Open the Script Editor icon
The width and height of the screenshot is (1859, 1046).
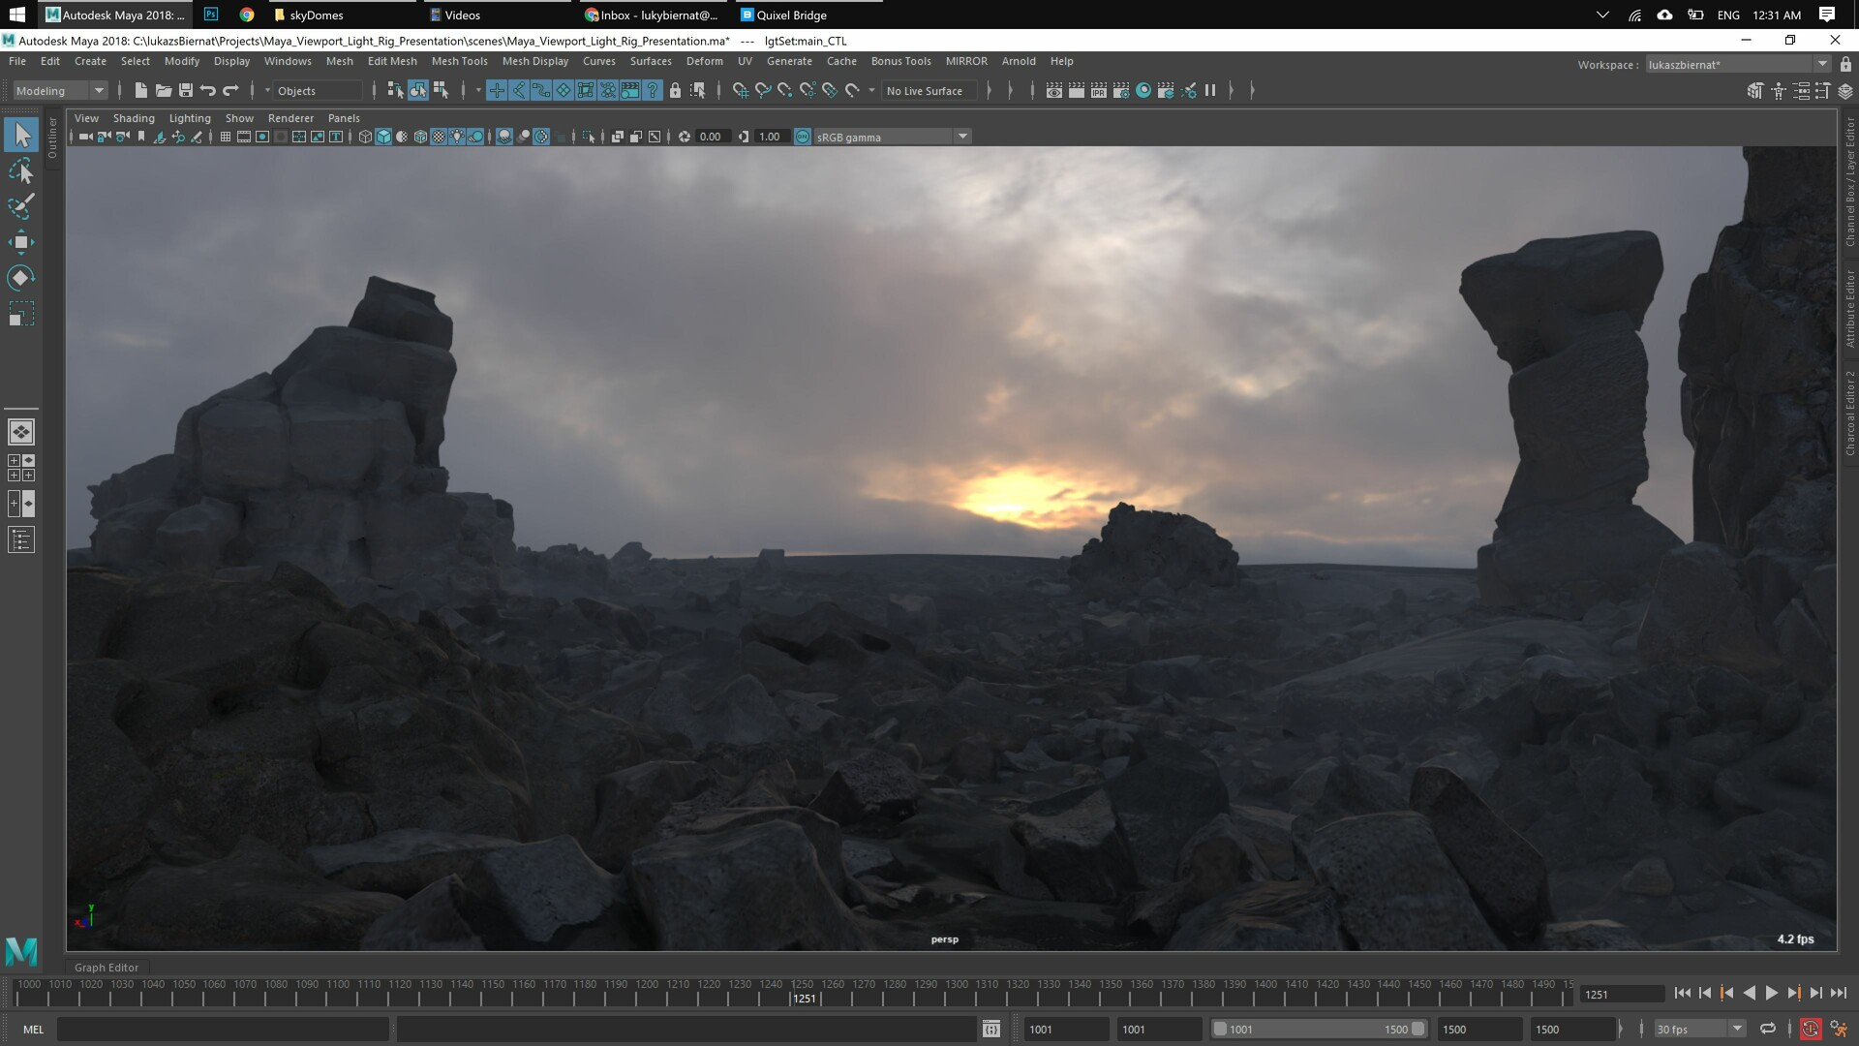(x=990, y=1029)
